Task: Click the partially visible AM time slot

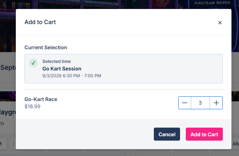Action: coord(235,144)
